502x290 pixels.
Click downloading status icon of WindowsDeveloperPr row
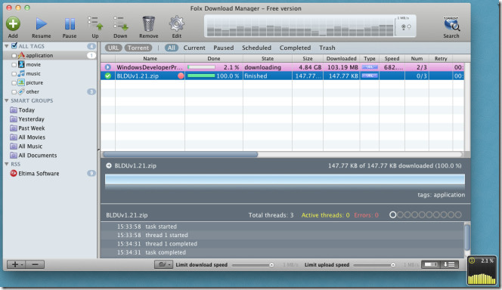click(108, 67)
